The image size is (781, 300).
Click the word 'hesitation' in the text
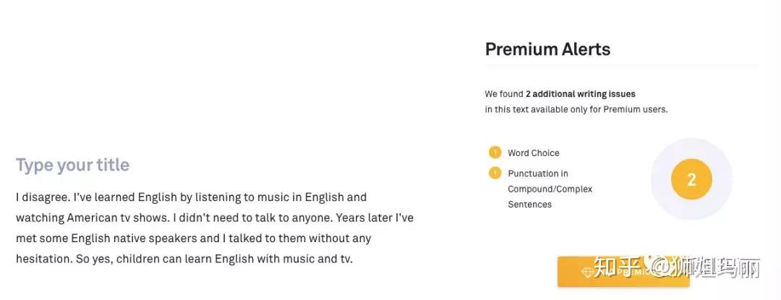coord(43,258)
